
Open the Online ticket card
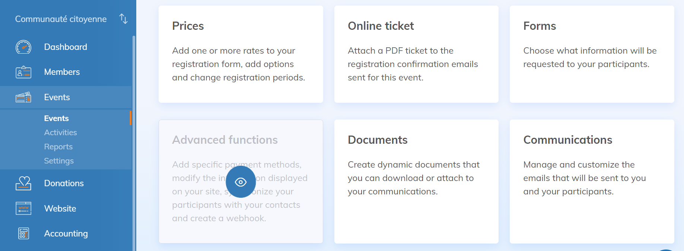coord(416,54)
